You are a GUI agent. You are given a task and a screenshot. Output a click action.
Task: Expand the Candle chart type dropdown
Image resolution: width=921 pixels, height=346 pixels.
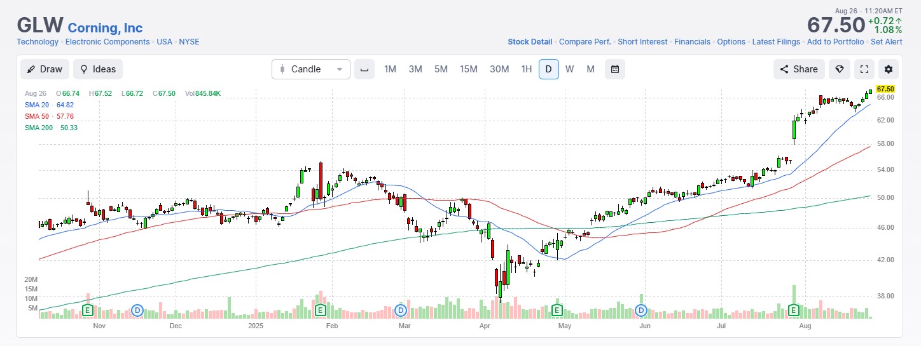coord(311,69)
